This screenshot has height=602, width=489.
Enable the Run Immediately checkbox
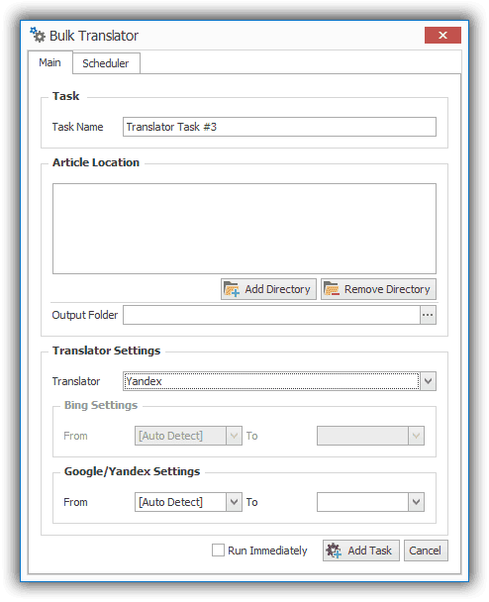[218, 550]
